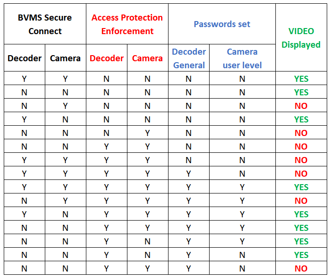Click the Decoder General column header
The width and height of the screenshot is (330, 279).
[189, 58]
